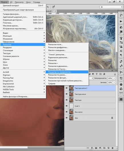This screenshot has width=124, height=151.
Task: Add layer style with fx icon
Action: 92,148
